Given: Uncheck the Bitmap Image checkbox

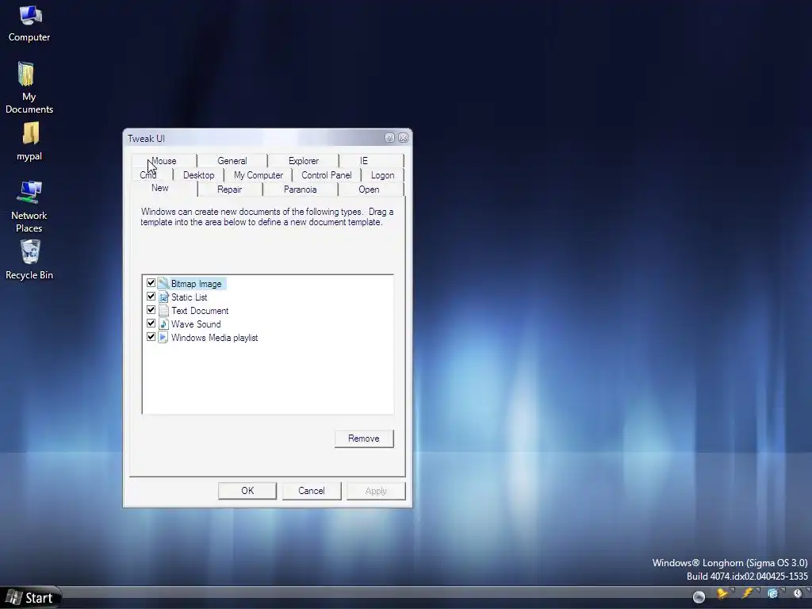Looking at the screenshot, I should tap(151, 283).
